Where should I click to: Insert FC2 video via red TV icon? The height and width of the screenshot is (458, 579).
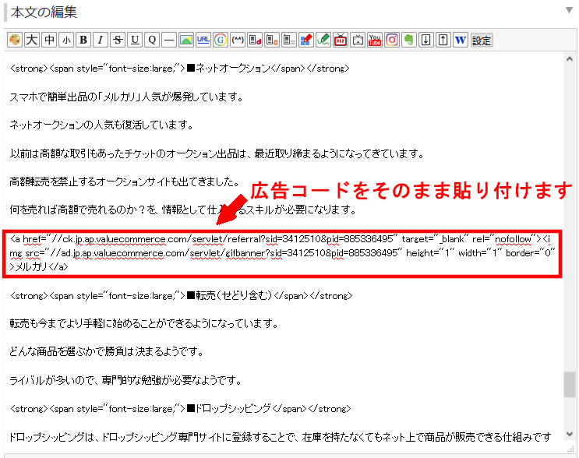pyautogui.click(x=341, y=40)
